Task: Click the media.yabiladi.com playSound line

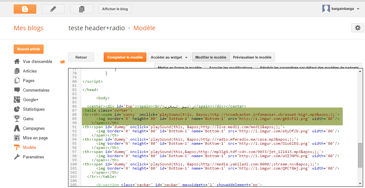Action: coord(201,164)
